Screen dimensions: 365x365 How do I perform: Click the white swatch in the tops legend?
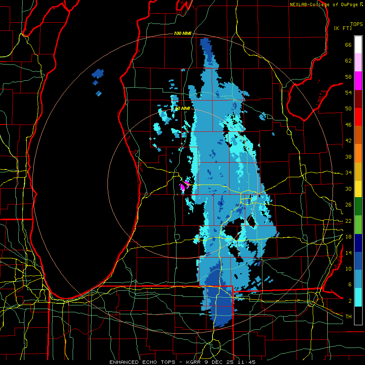click(x=358, y=45)
